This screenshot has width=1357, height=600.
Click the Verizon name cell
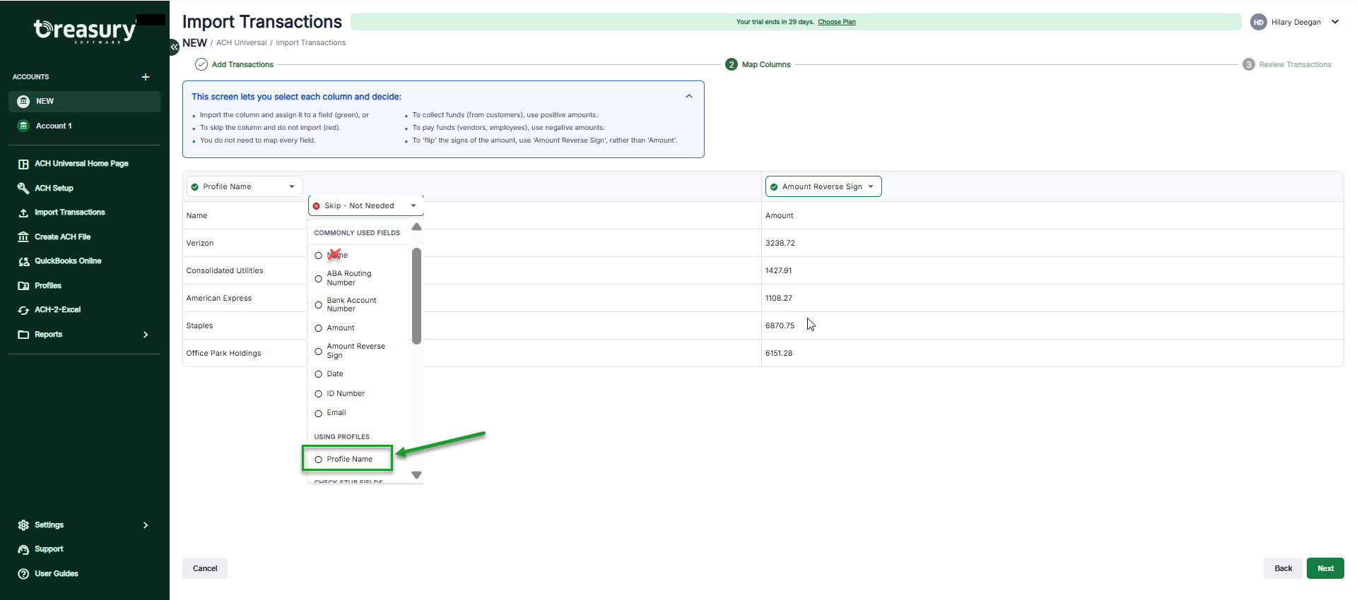200,243
